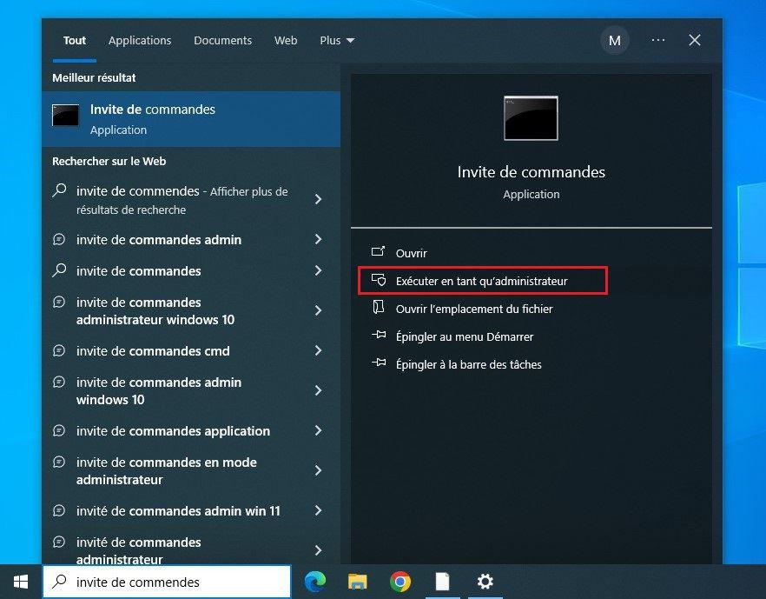Click the three-dots options icon
The height and width of the screenshot is (599, 766).
(657, 40)
